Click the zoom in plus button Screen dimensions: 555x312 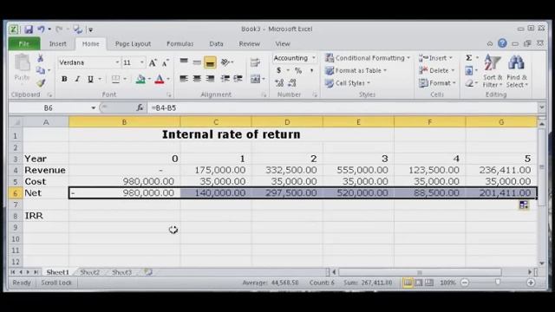point(531,283)
